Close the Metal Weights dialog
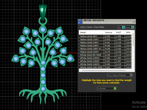The image size is (147, 110). pos(134,21)
